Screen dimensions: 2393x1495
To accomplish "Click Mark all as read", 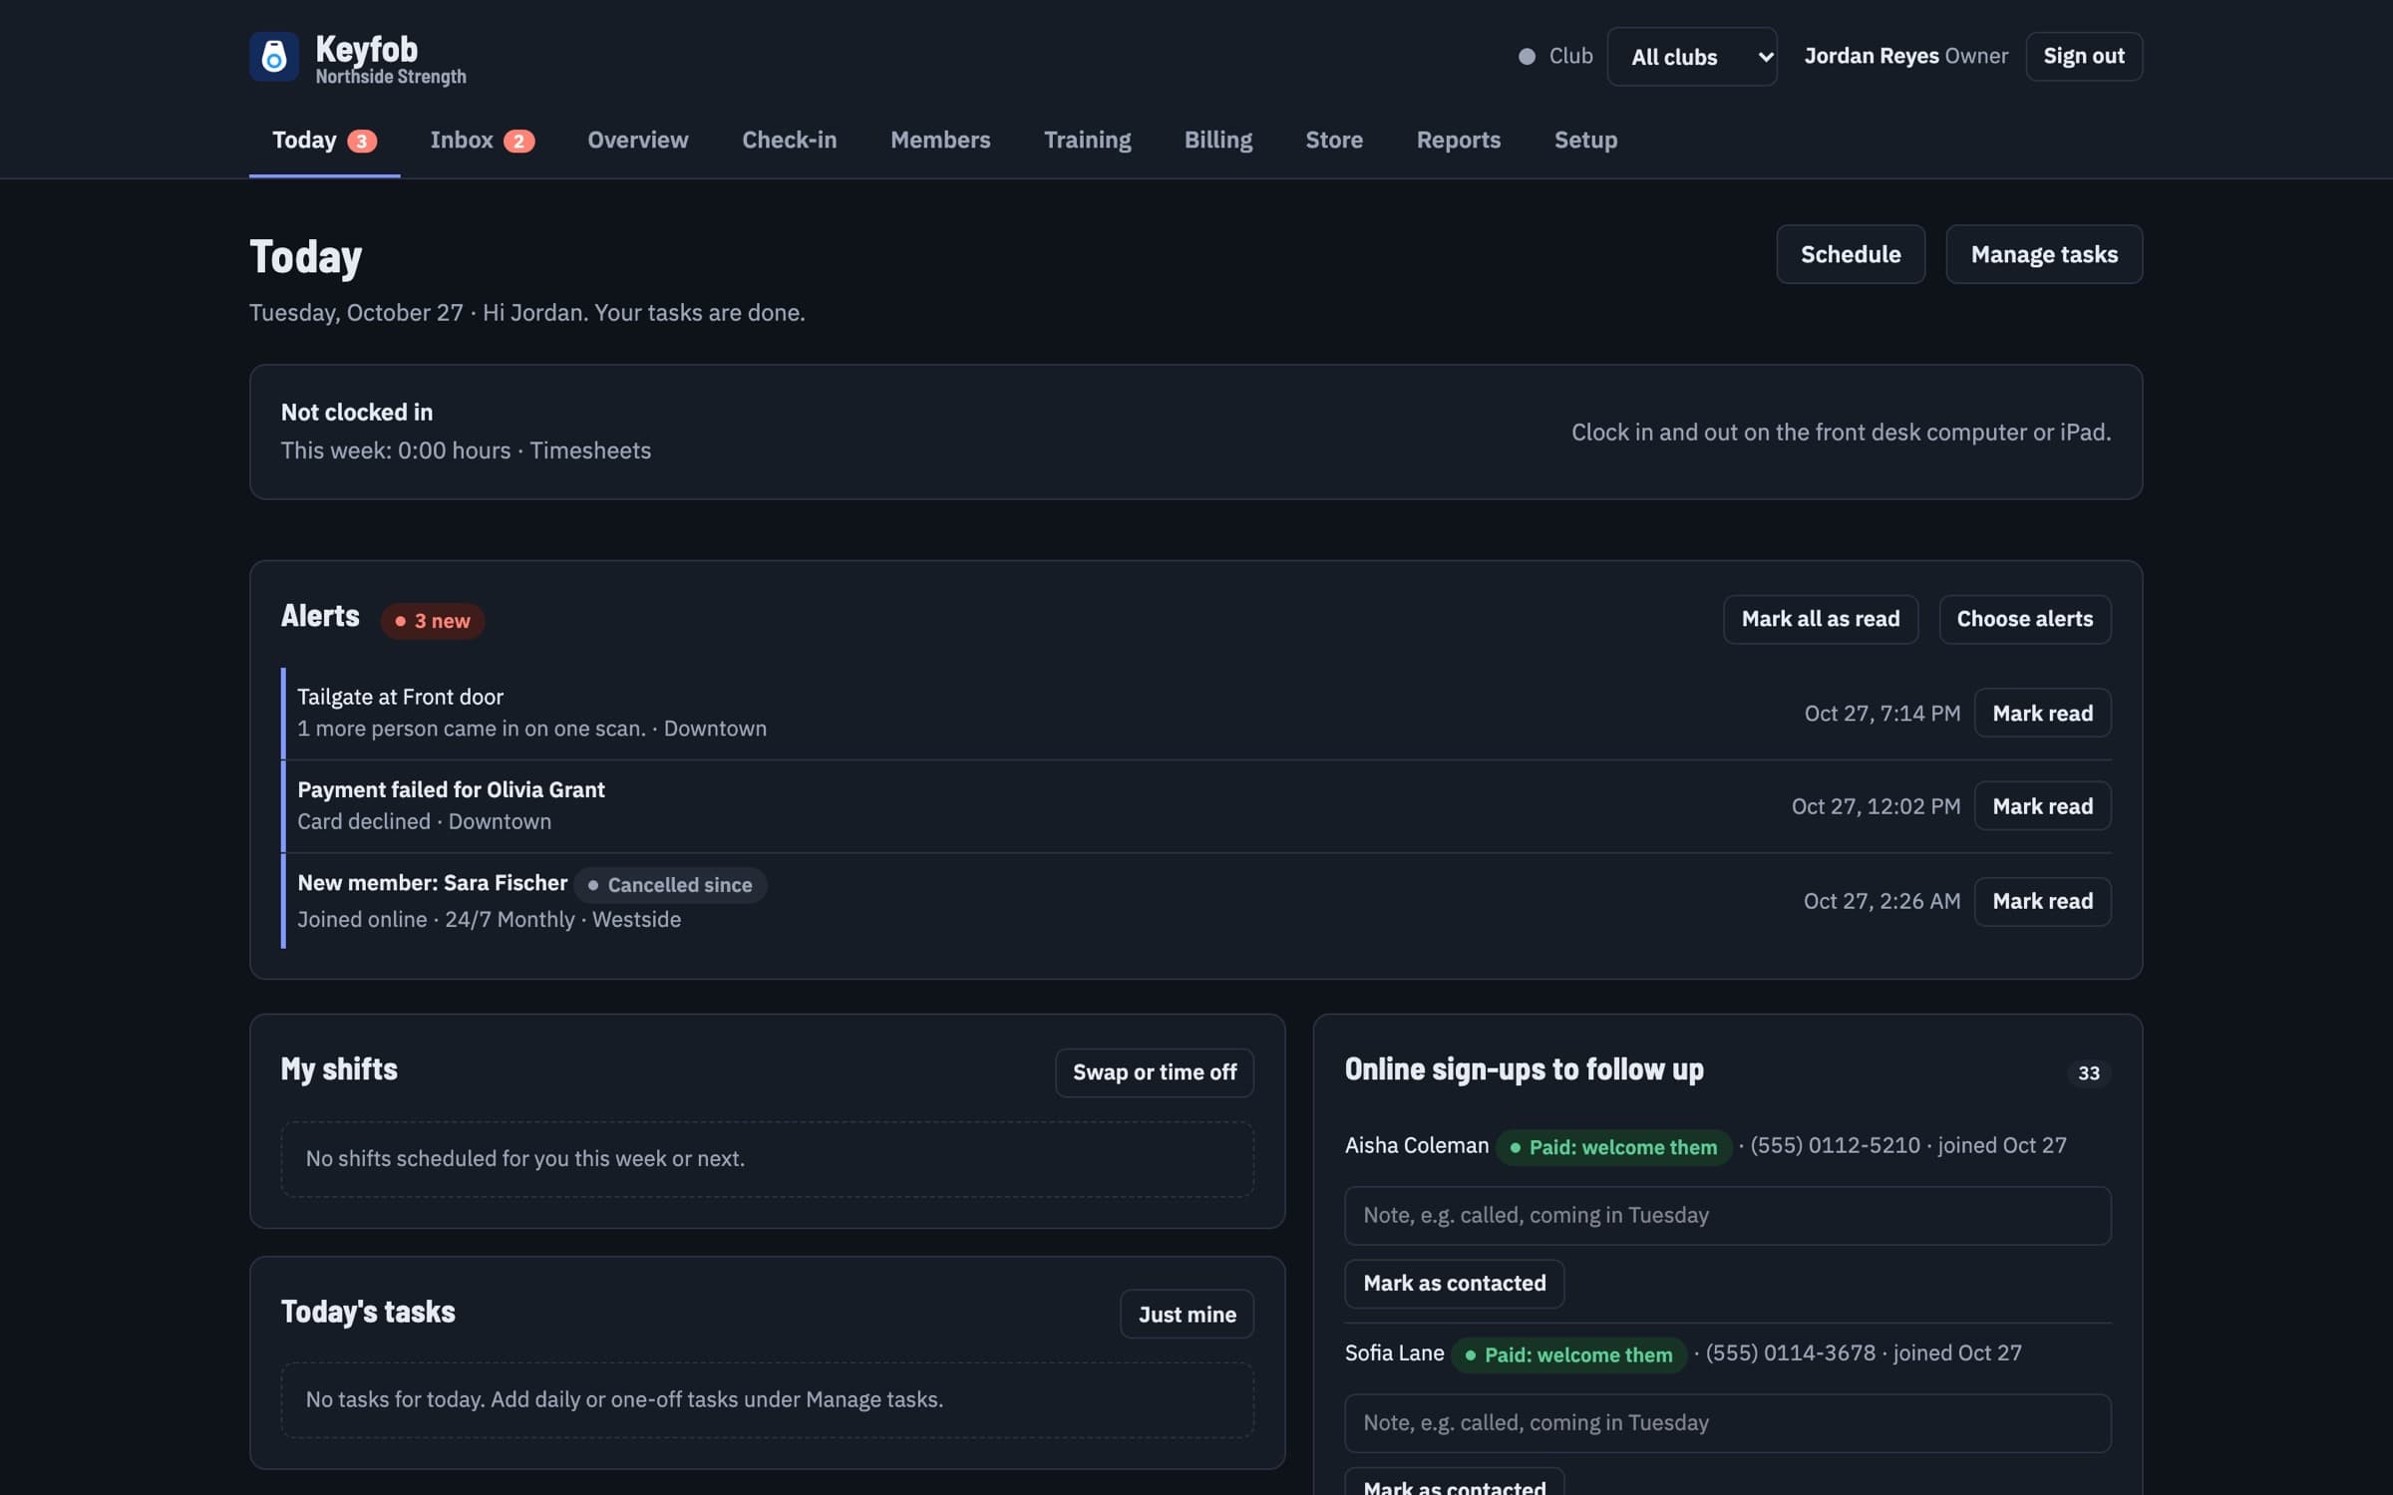I will click(x=1821, y=619).
